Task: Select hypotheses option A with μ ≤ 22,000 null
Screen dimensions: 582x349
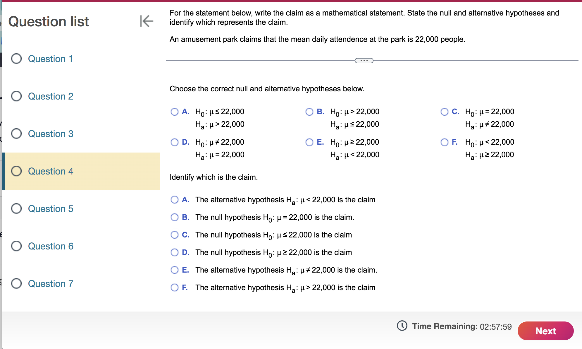Action: pyautogui.click(x=175, y=112)
